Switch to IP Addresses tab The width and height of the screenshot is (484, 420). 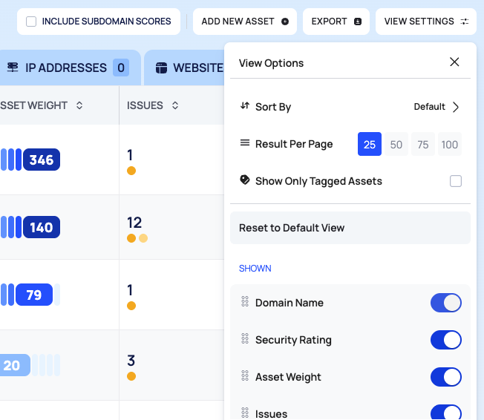click(70, 68)
